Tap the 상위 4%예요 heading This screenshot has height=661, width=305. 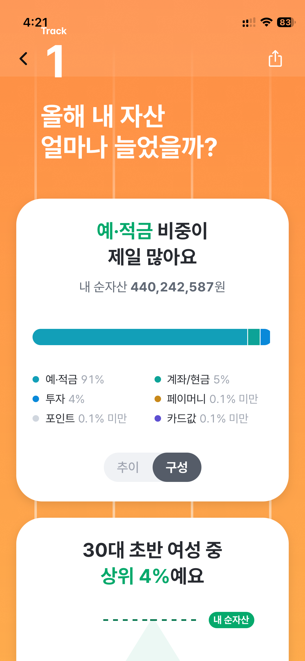[x=152, y=576]
